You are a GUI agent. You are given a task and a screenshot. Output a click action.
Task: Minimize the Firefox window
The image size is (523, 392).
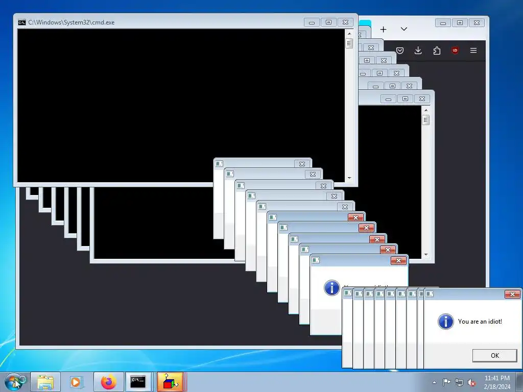click(443, 22)
